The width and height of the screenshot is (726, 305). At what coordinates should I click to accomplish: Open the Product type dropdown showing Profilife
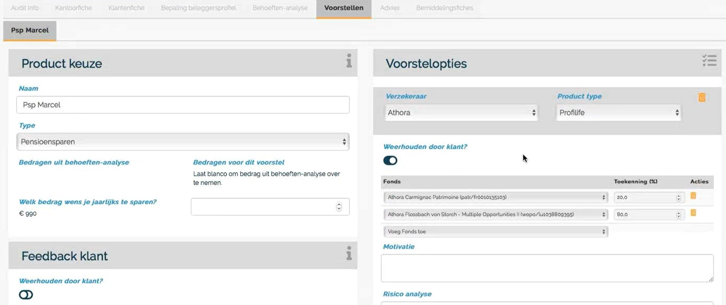coord(618,112)
